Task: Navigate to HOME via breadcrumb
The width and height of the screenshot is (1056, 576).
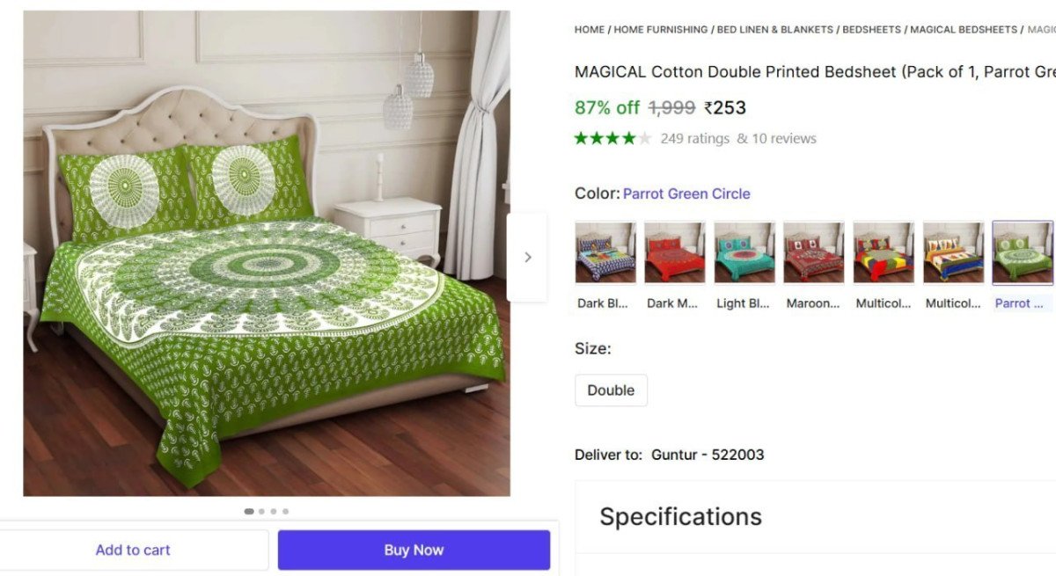Action: pyautogui.click(x=589, y=29)
